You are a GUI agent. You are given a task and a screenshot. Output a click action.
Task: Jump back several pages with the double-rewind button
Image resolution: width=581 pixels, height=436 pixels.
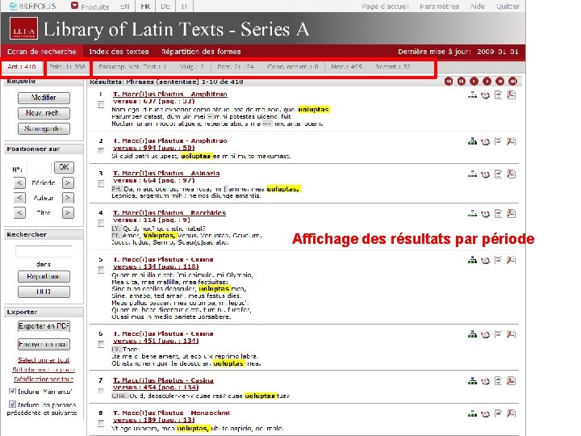(462, 82)
